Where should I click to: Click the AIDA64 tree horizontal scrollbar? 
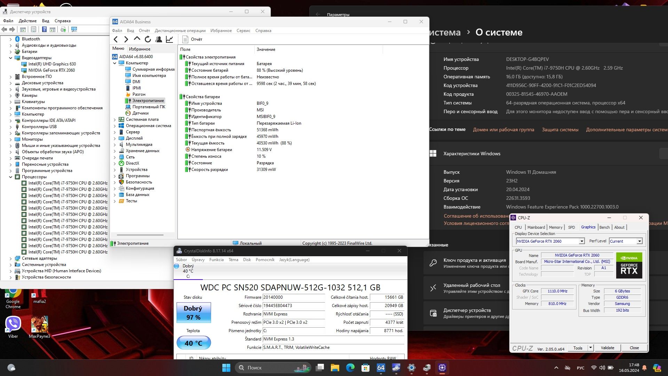[x=141, y=235]
